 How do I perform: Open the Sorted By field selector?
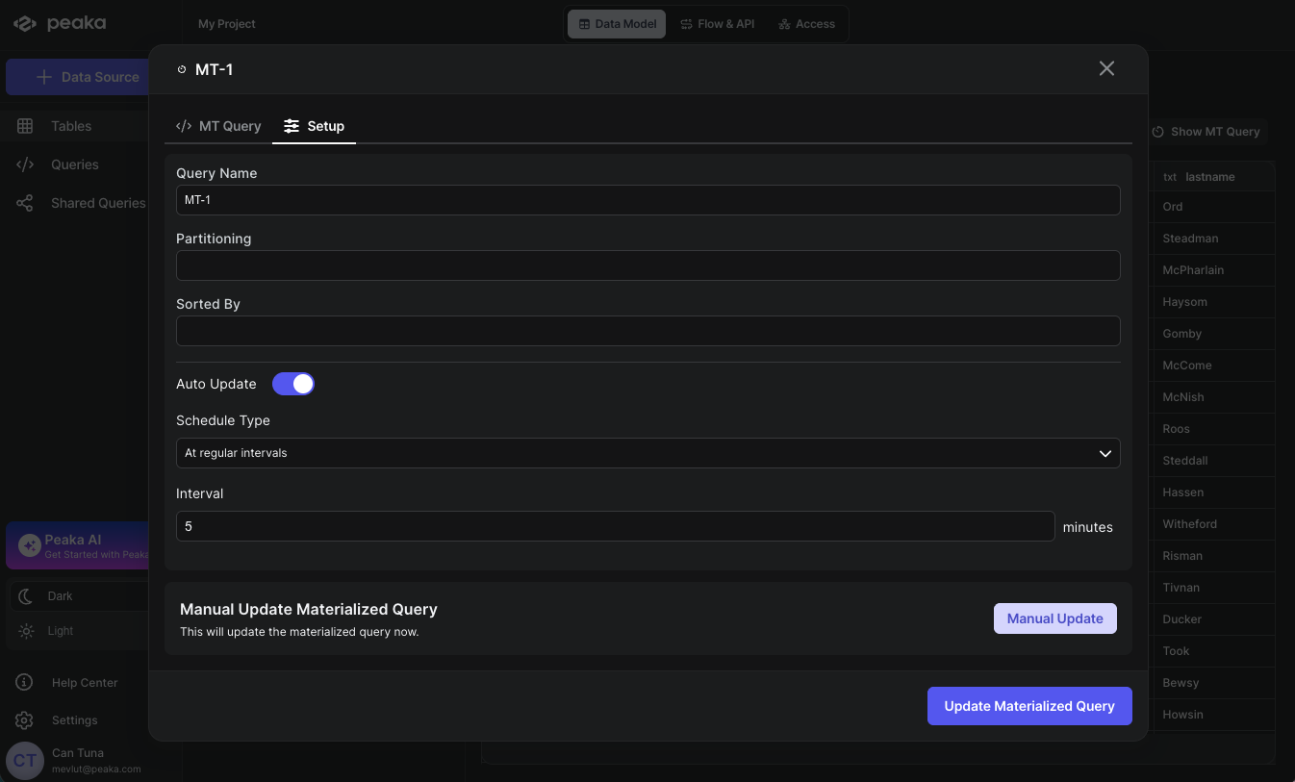point(647,331)
